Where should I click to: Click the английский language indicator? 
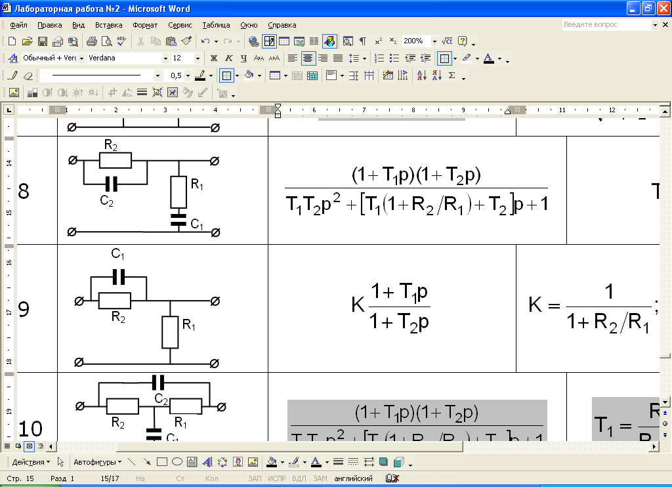[353, 478]
